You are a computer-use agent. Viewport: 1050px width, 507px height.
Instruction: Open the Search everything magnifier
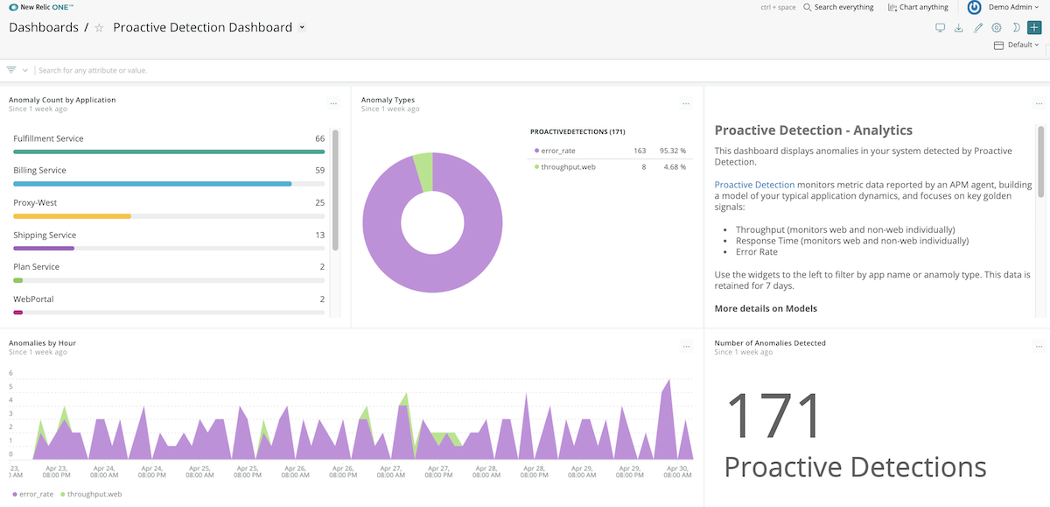[x=807, y=7]
